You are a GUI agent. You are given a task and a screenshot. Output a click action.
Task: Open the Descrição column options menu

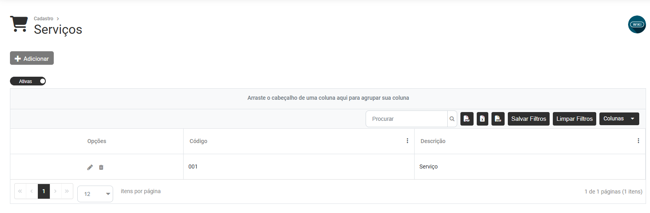point(638,141)
